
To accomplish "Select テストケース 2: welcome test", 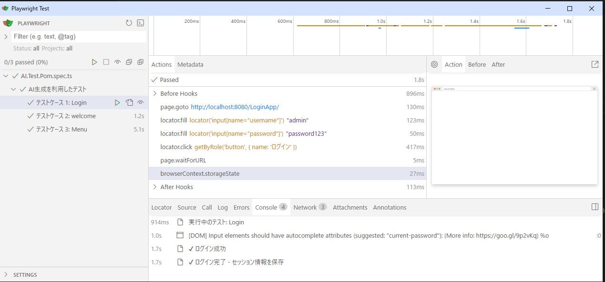I will coord(74,116).
